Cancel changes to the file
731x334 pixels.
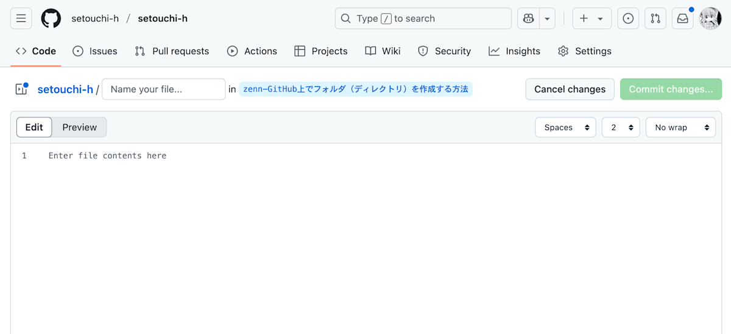point(570,89)
